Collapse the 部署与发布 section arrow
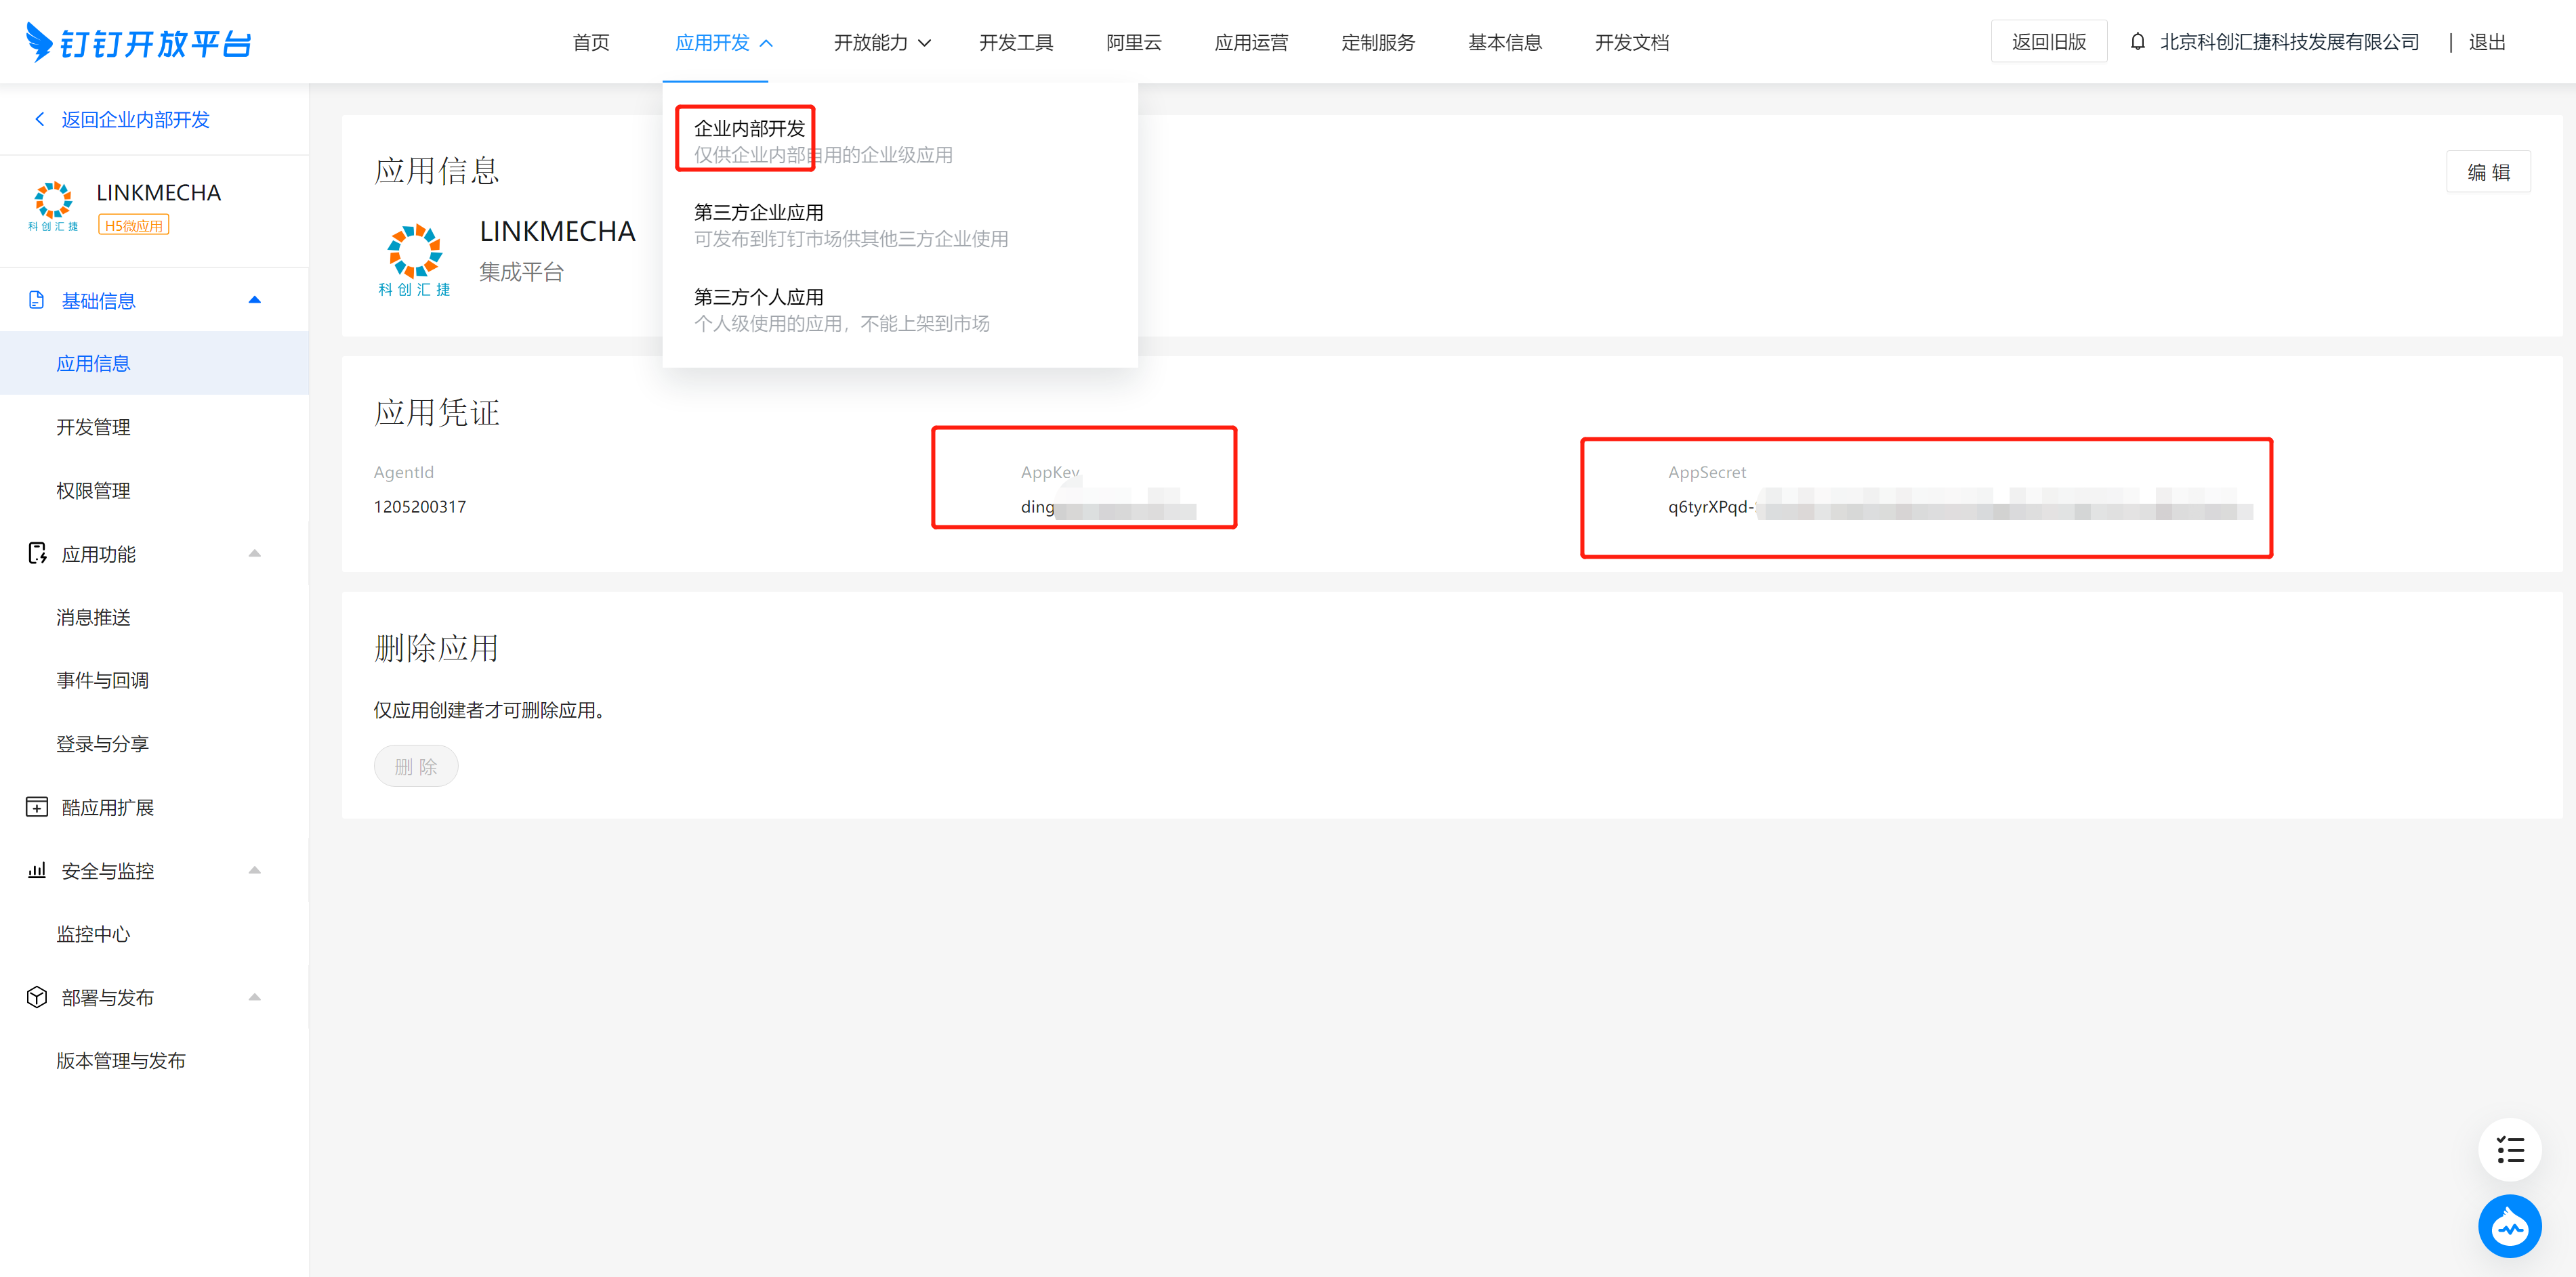The height and width of the screenshot is (1277, 2576). click(255, 997)
